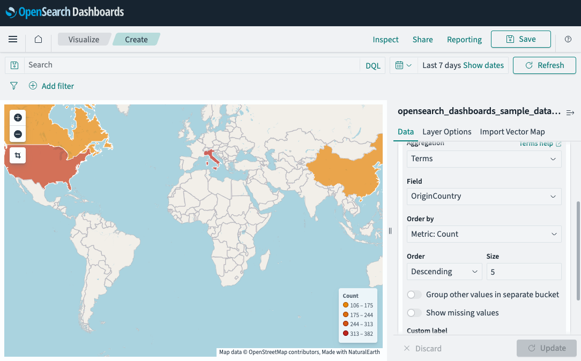Viewport: 581px width, 361px height.
Task: Open the Reporting menu
Action: 464,39
